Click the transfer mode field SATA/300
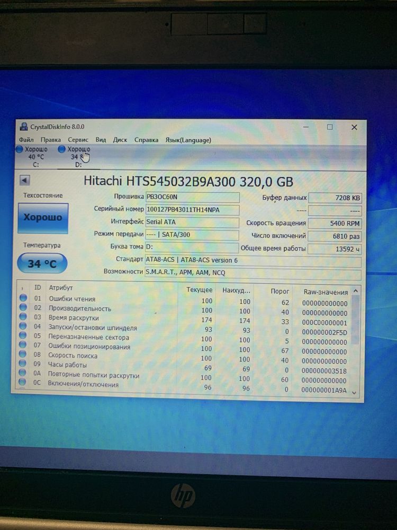Viewport: 397px width, 530px height. click(x=192, y=235)
